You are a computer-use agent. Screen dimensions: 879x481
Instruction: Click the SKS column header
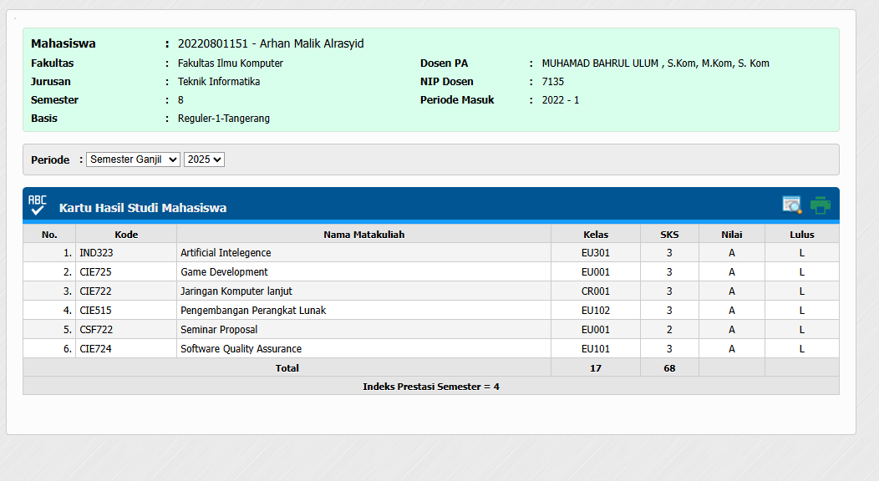[x=669, y=235]
